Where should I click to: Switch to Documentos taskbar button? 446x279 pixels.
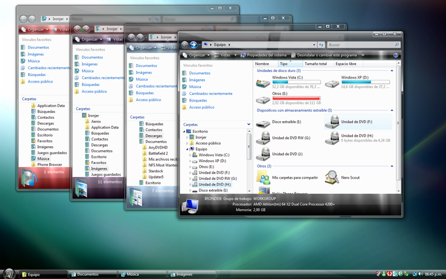[93, 275]
